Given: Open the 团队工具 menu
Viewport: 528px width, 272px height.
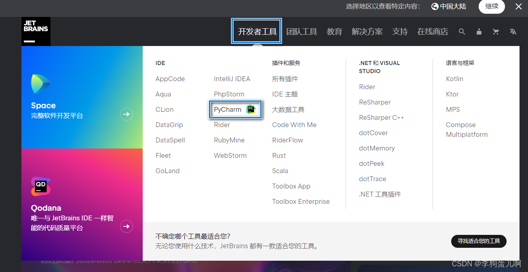Looking at the screenshot, I should tap(302, 31).
